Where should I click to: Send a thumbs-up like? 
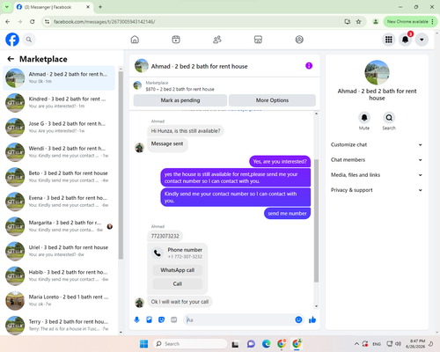[x=312, y=319]
